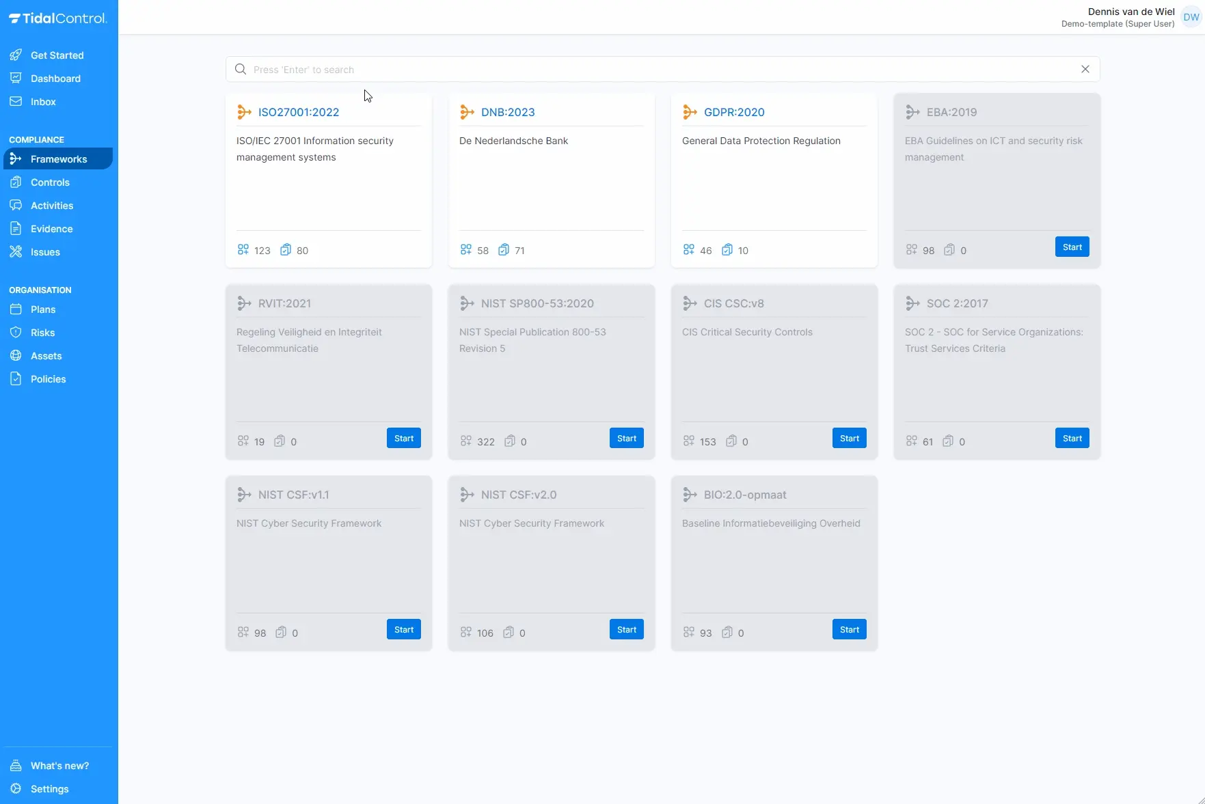Open Frameworks in the sidebar
Viewport: 1205px width, 804px height.
(58, 159)
